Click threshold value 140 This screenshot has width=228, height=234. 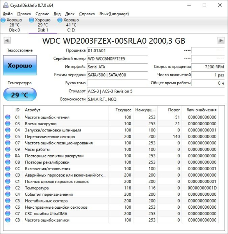pos(176,136)
